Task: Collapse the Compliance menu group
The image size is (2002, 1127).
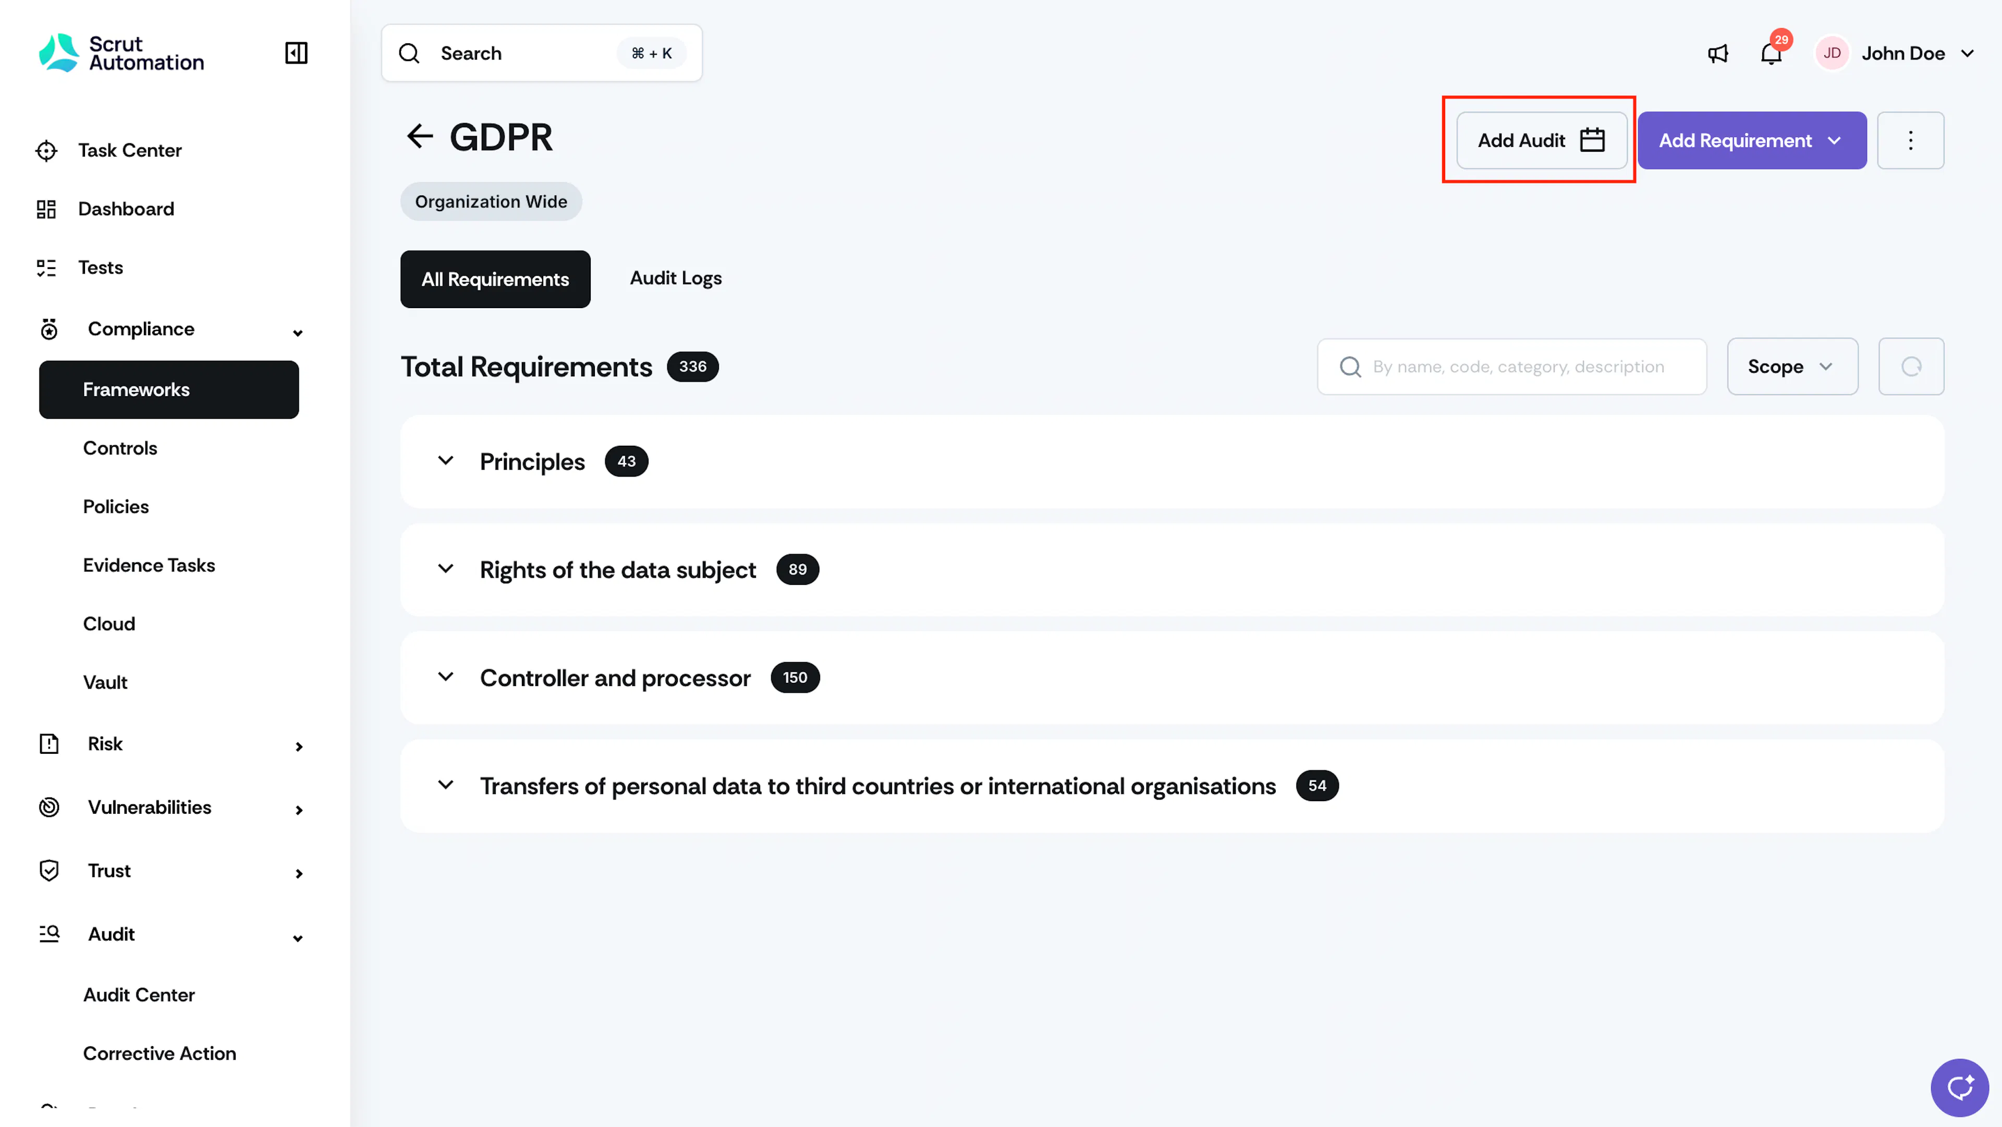Action: [298, 333]
